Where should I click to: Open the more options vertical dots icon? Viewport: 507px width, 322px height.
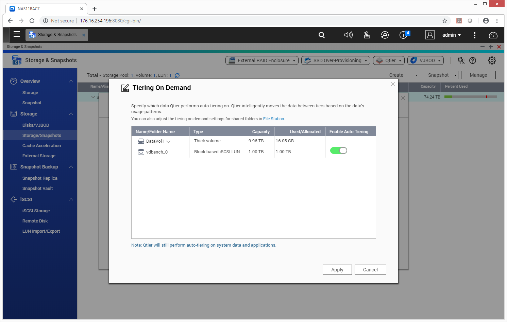click(x=475, y=35)
